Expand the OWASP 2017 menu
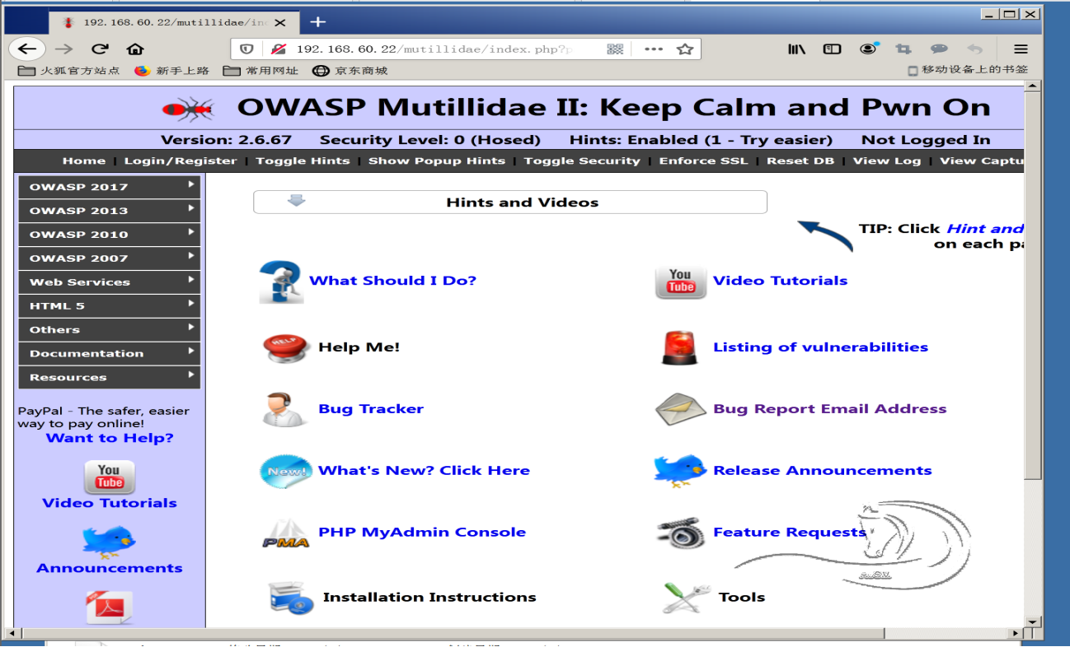Screen dimensions: 1070x647 coord(109,187)
